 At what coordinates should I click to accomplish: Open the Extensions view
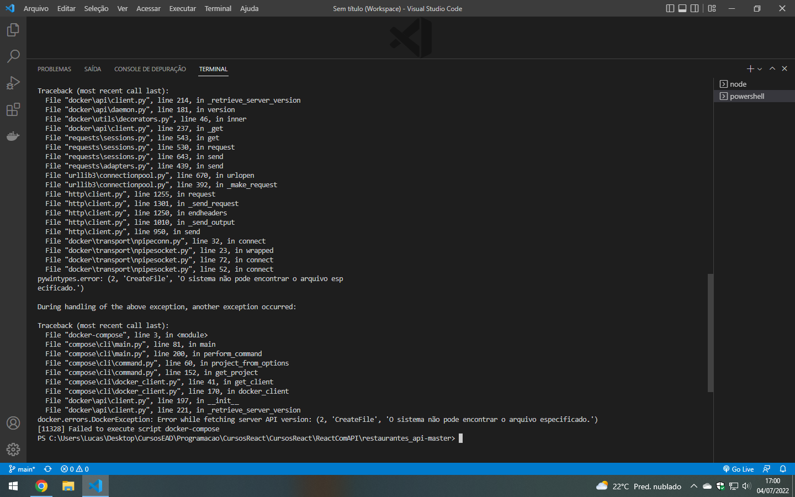(x=13, y=109)
